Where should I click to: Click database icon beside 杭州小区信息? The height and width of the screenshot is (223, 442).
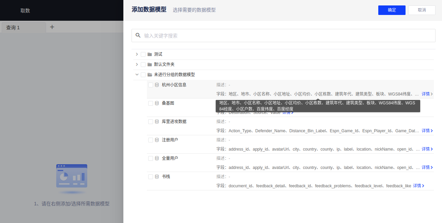coord(157,85)
